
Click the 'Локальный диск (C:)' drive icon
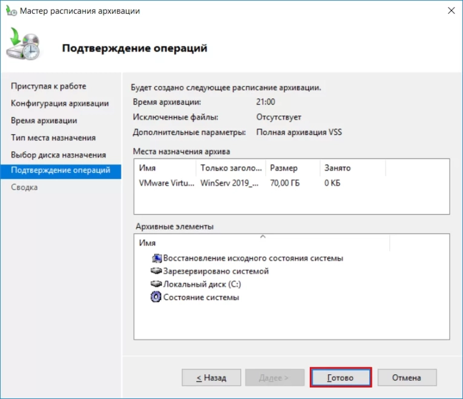point(156,284)
